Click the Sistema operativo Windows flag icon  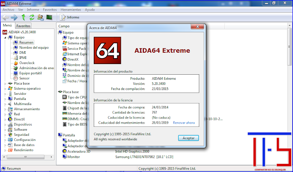pos(65,43)
